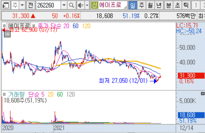
Task: Expand the stock code history dropdown
Action: [x=64, y=6]
